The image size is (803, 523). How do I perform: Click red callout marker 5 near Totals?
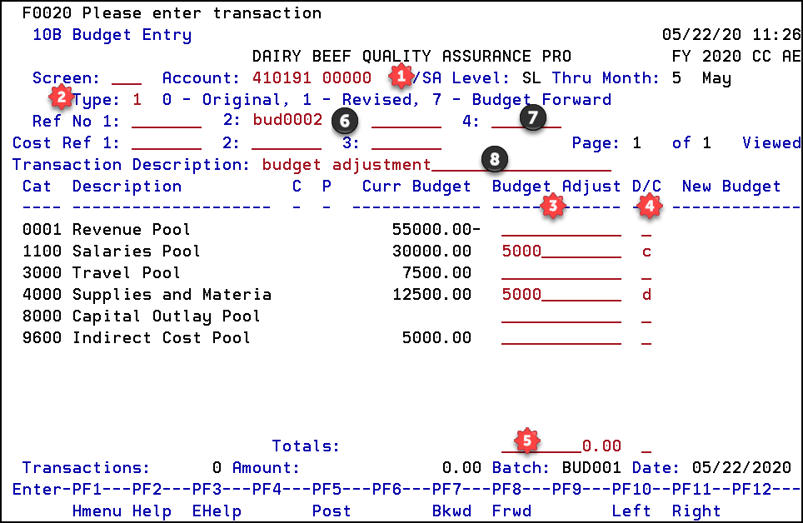pos(526,441)
